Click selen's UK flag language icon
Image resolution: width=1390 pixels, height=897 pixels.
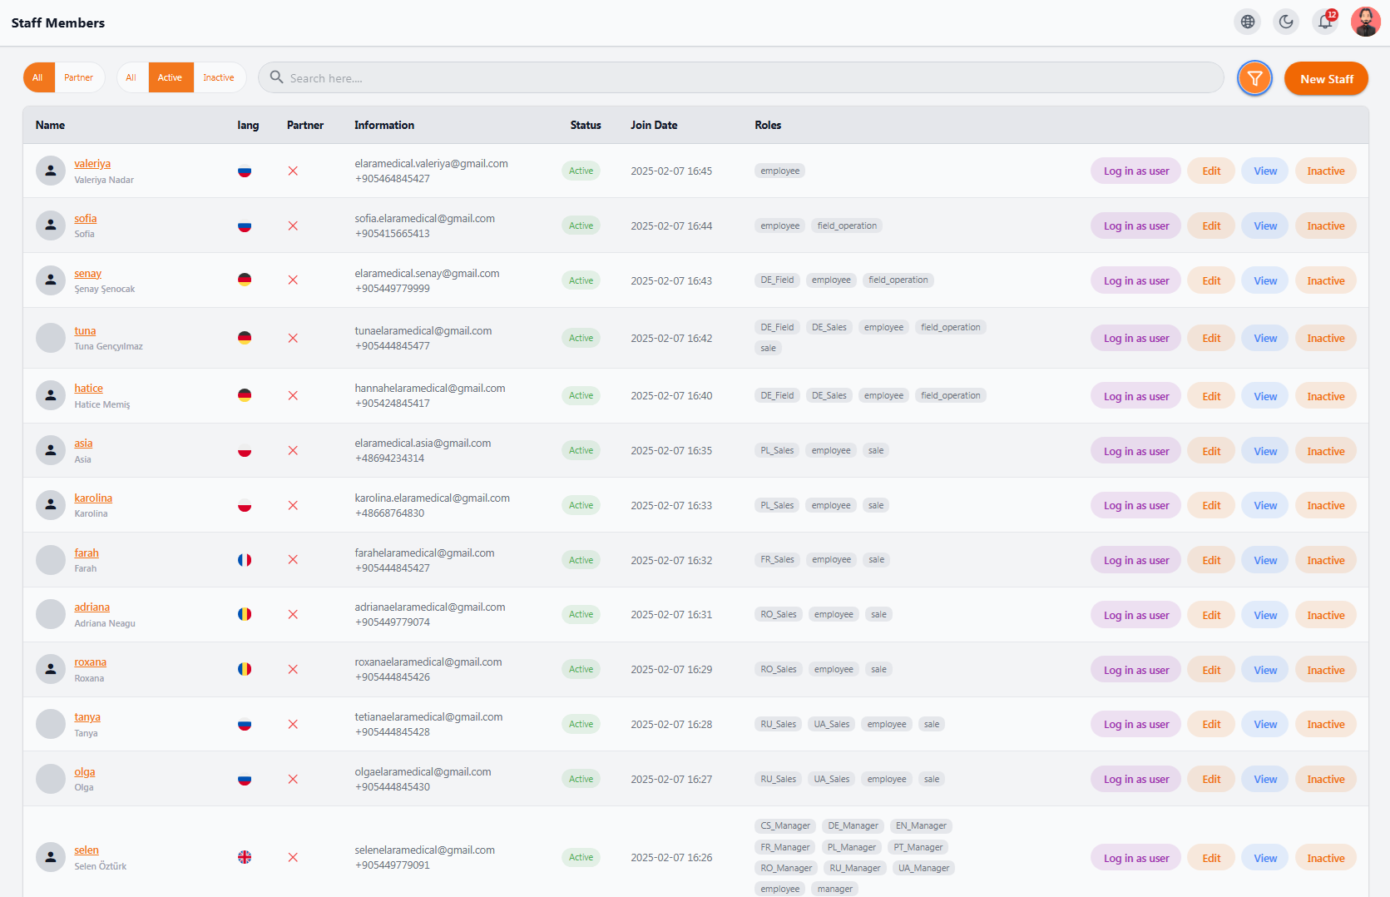tap(245, 857)
